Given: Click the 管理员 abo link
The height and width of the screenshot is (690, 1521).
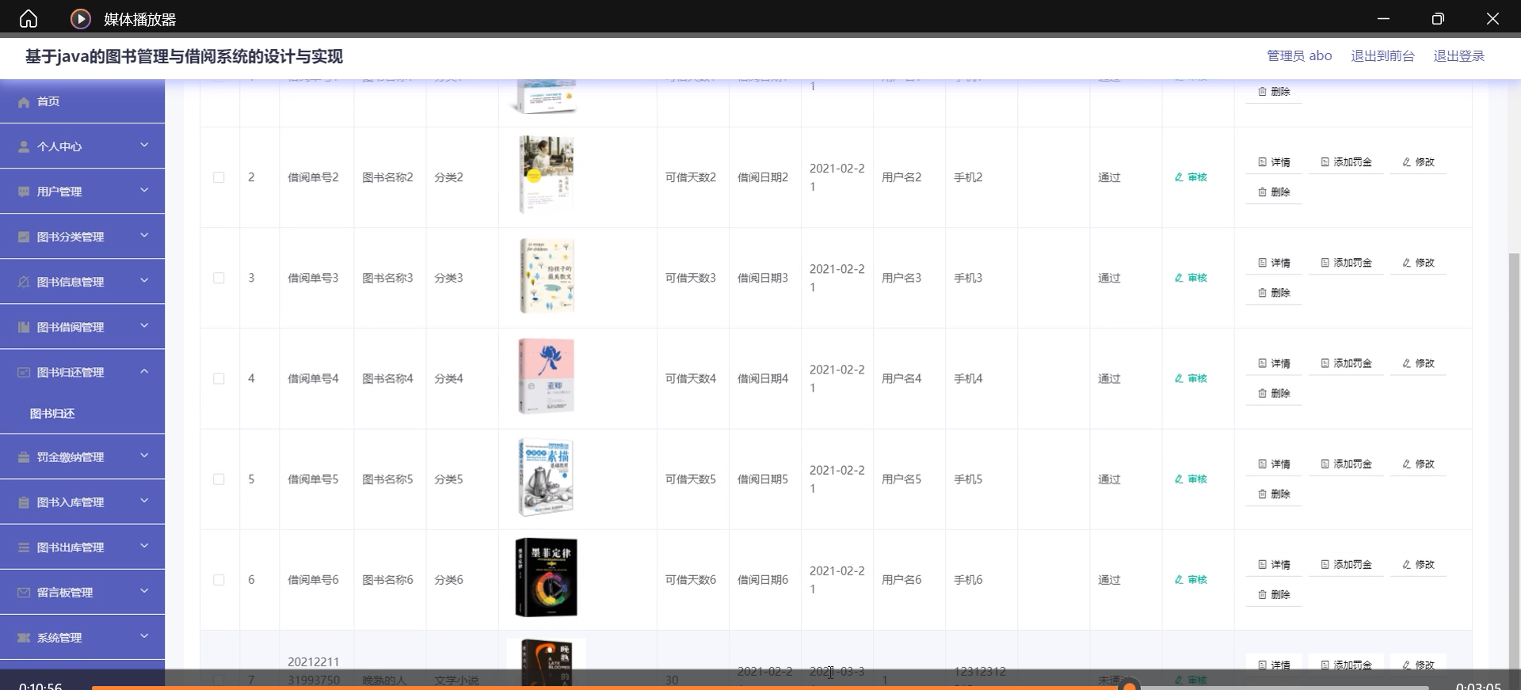Looking at the screenshot, I should tap(1299, 55).
